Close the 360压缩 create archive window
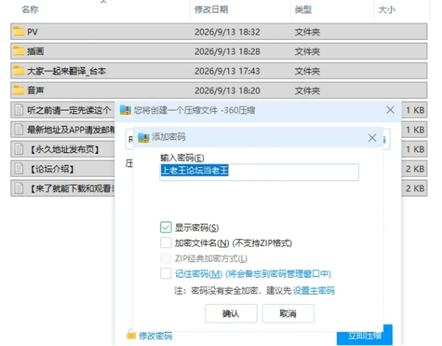The height and width of the screenshot is (346, 442). click(390, 110)
